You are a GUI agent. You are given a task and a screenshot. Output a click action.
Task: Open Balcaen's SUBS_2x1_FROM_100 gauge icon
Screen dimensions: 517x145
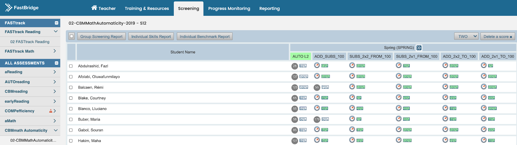click(399, 86)
